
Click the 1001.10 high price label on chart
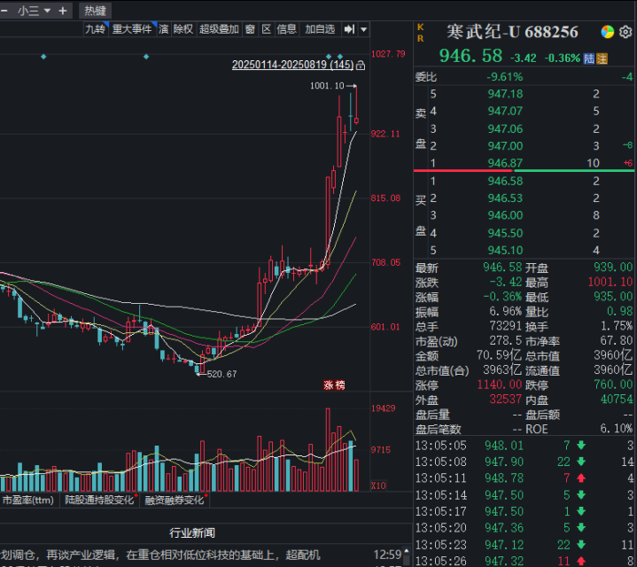click(x=327, y=86)
